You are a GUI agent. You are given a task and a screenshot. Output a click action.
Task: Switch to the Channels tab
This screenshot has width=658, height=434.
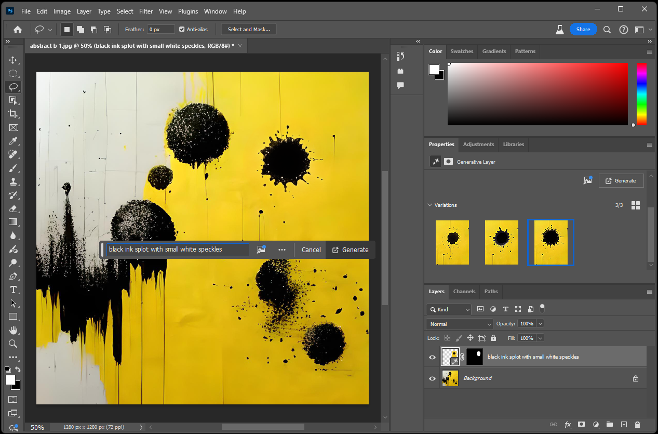point(464,292)
